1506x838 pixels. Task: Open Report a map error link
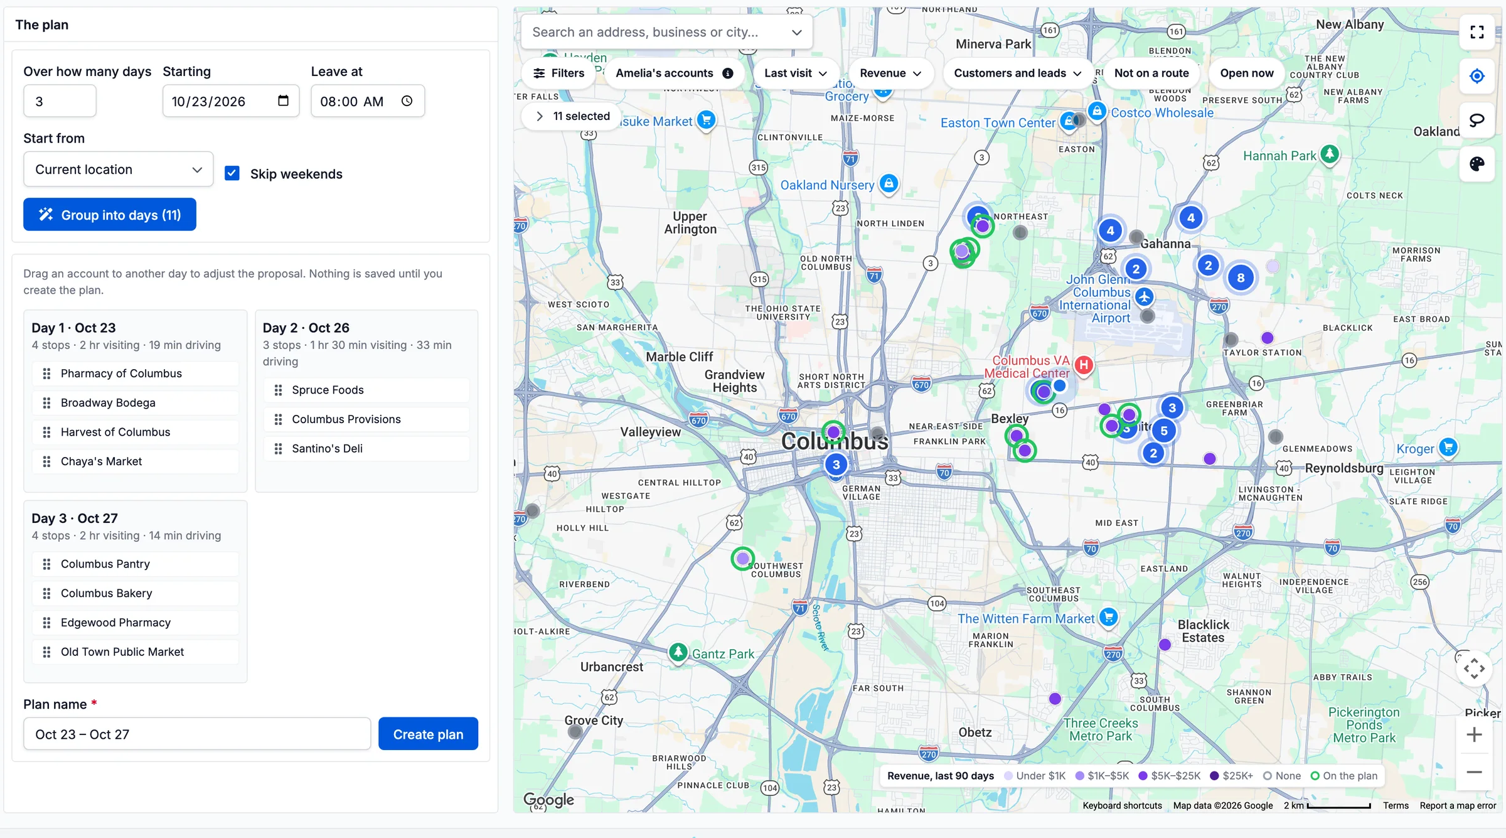[x=1458, y=805]
